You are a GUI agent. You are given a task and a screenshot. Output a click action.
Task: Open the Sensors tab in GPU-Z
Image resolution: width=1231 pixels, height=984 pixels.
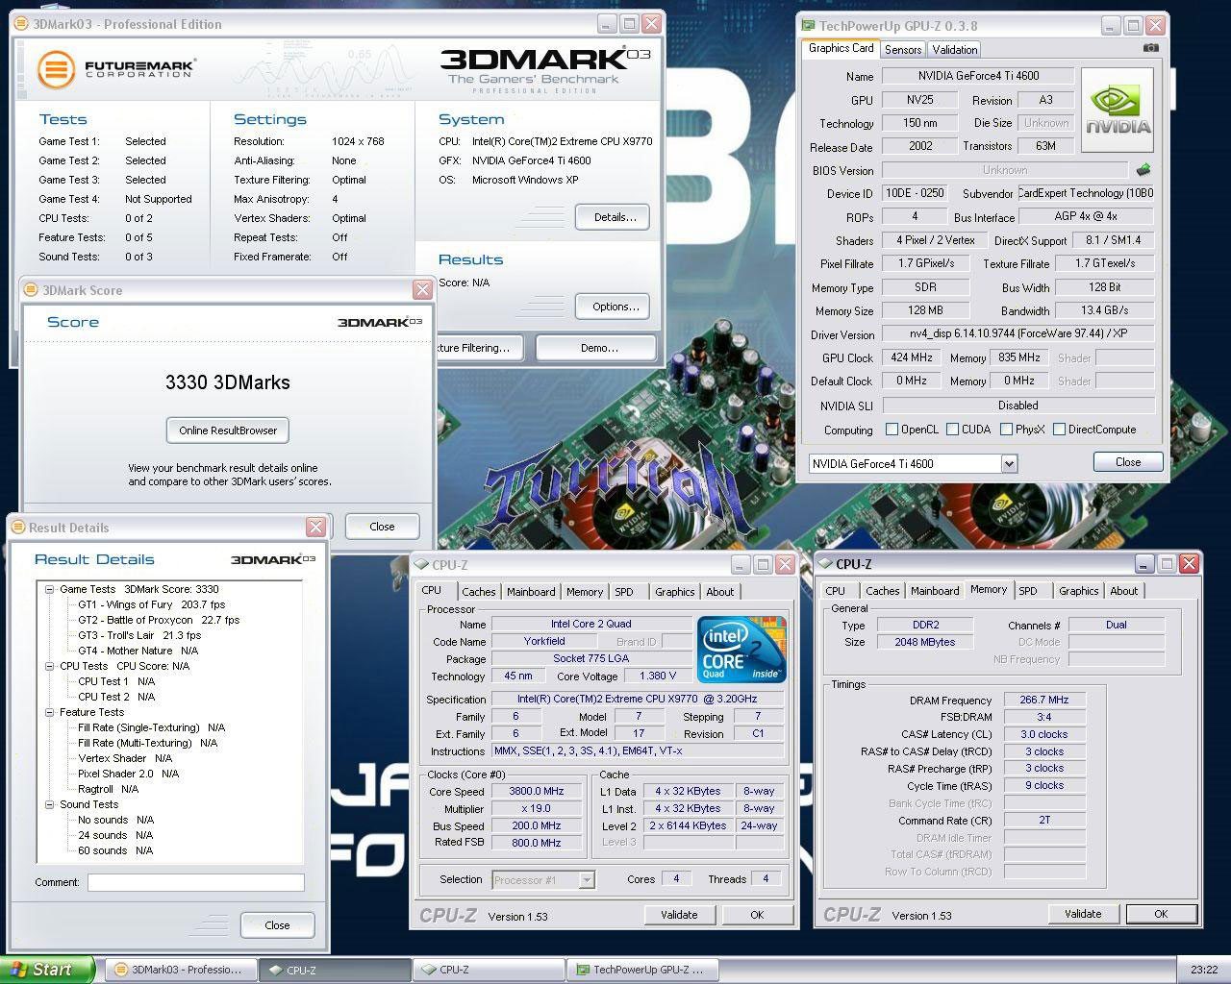click(x=903, y=49)
